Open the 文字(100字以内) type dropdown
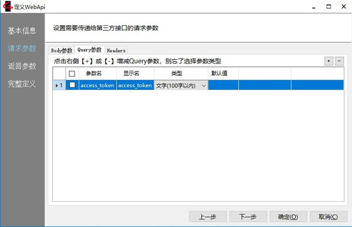Screen dimensions: 352x227 [181, 86]
